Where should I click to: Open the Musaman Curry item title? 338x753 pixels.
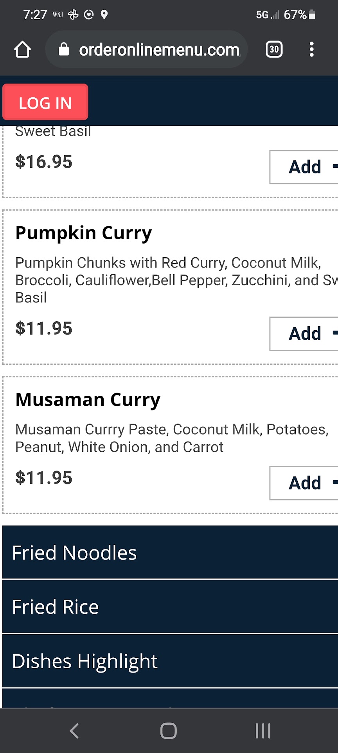pos(88,400)
